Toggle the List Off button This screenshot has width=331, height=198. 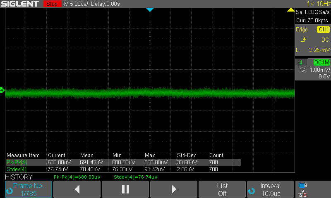[x=222, y=189]
